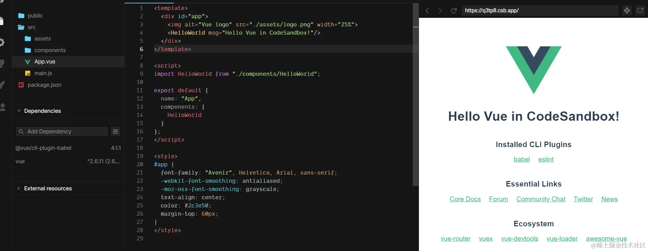Click HelloWorld on code line 14
648x251 pixels.
click(x=184, y=115)
